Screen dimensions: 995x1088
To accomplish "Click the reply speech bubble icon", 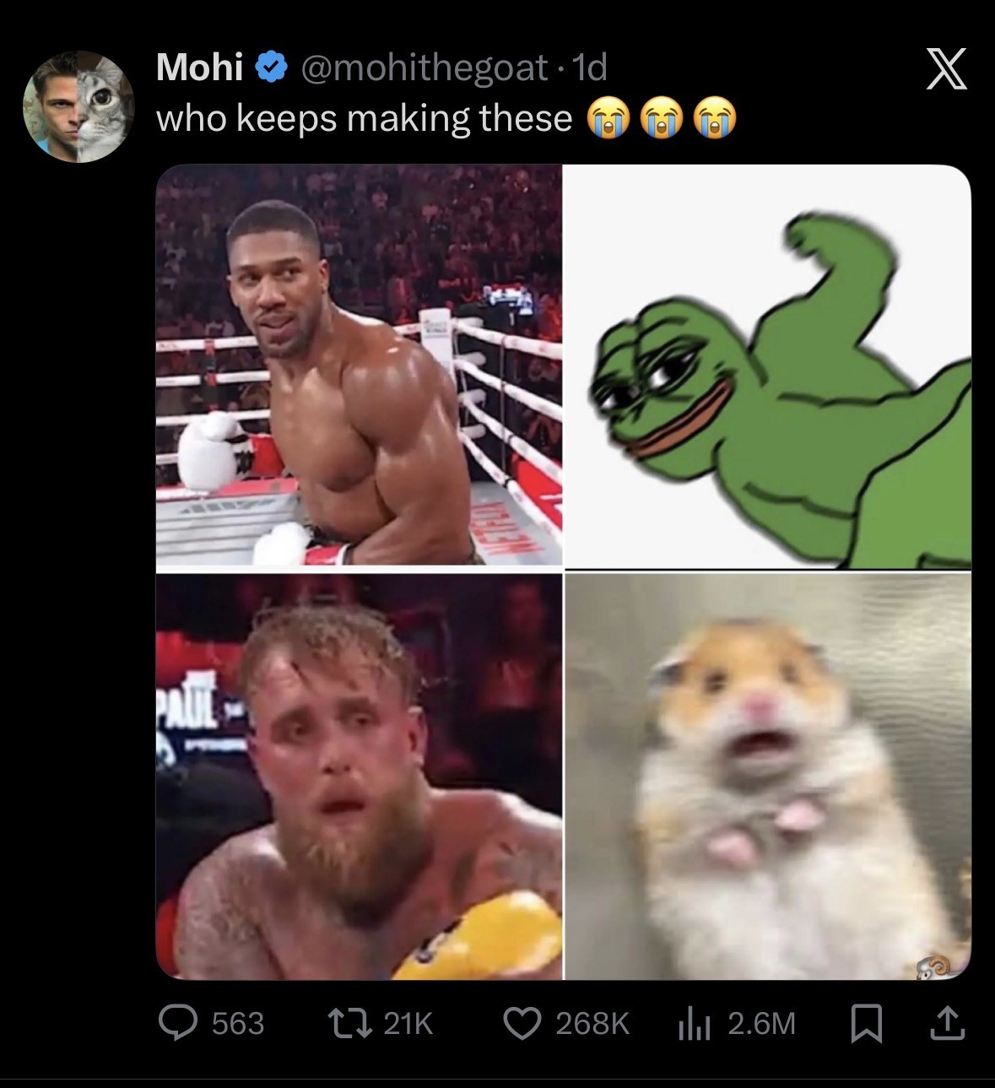I will click(178, 1023).
